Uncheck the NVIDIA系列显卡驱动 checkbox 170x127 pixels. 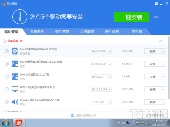(7, 89)
